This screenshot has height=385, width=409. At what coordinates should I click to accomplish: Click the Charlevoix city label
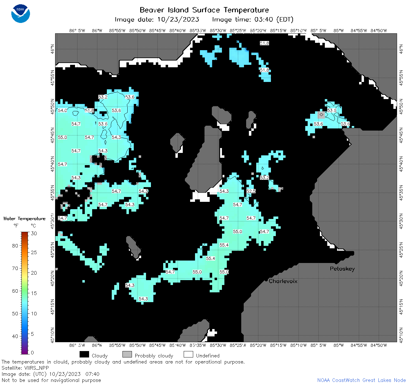click(283, 281)
